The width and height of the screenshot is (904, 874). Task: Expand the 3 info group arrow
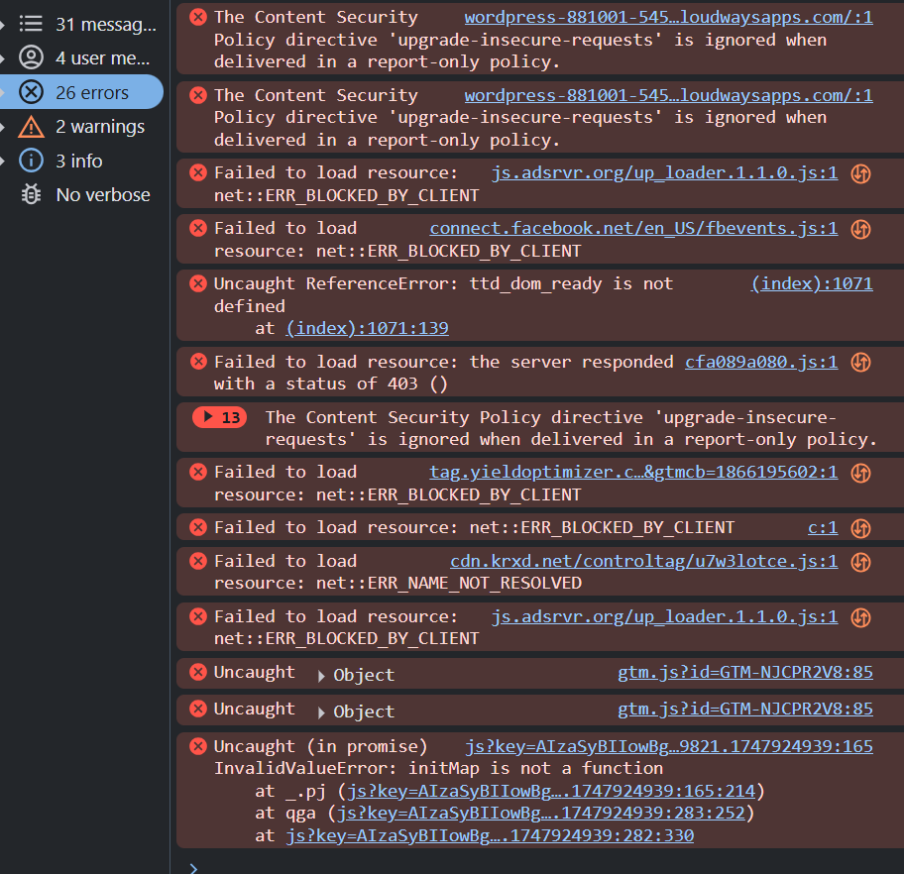pos(3,161)
